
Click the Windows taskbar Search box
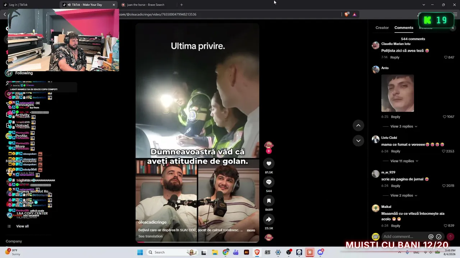point(172,252)
